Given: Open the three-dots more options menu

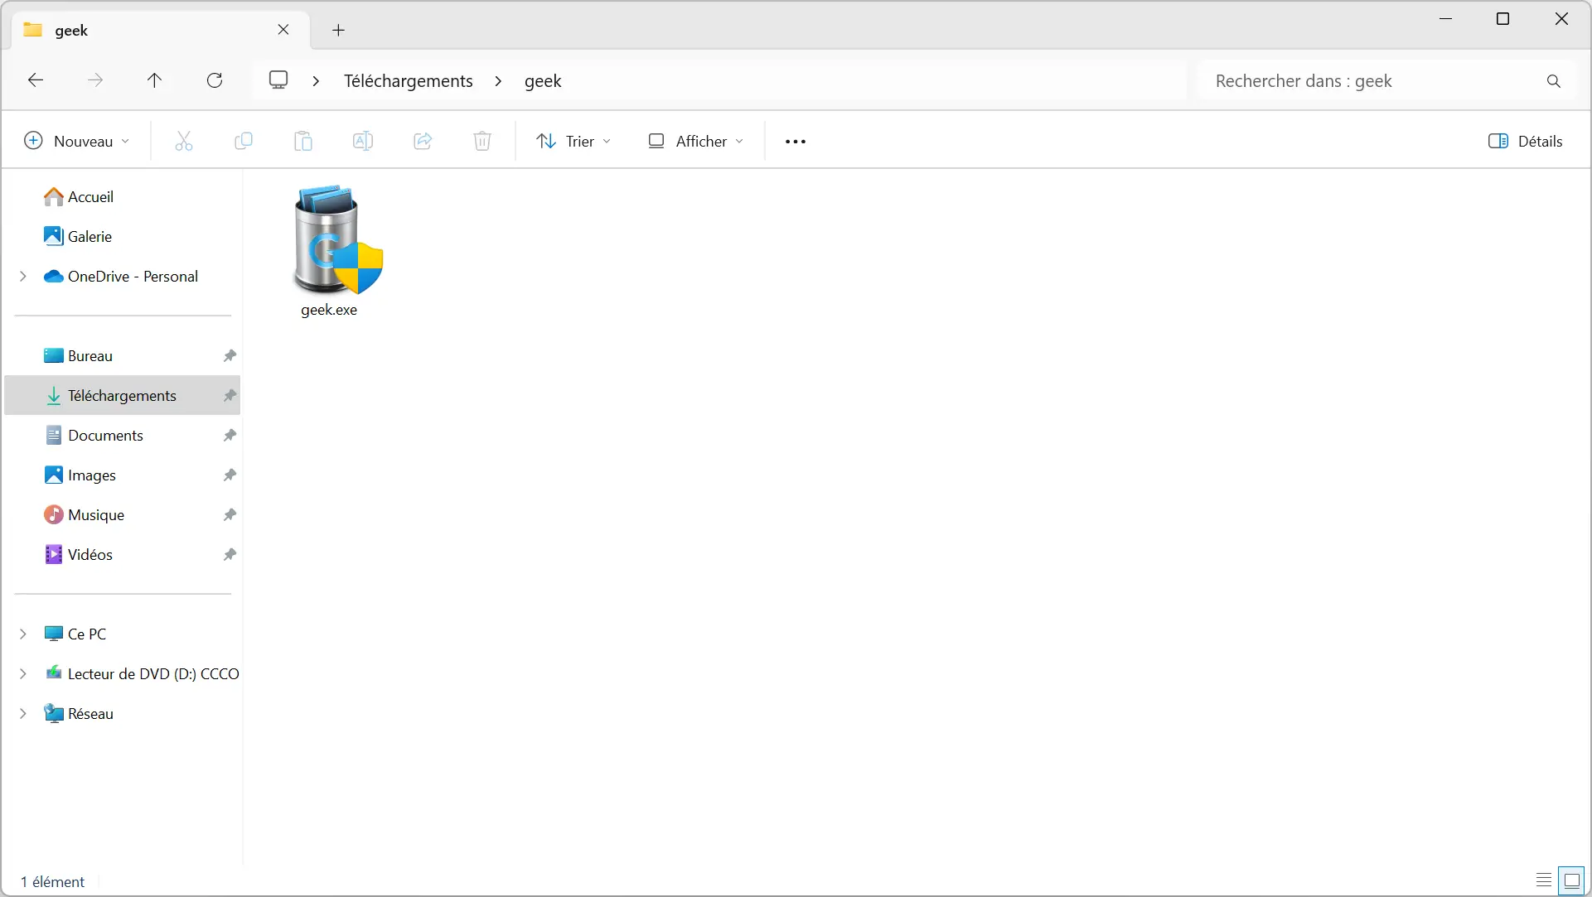Looking at the screenshot, I should [796, 142].
